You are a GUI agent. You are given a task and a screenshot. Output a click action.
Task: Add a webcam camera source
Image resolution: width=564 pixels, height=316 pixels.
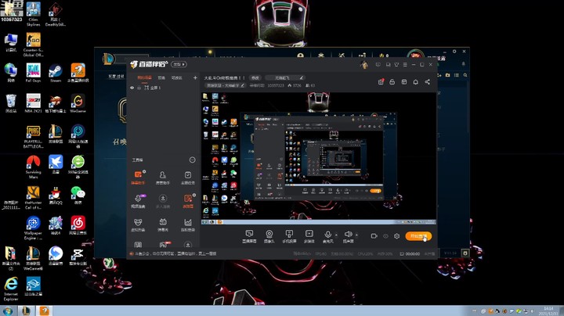269,236
